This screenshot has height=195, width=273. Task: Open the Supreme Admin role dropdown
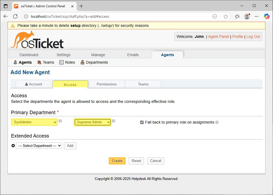93,122
